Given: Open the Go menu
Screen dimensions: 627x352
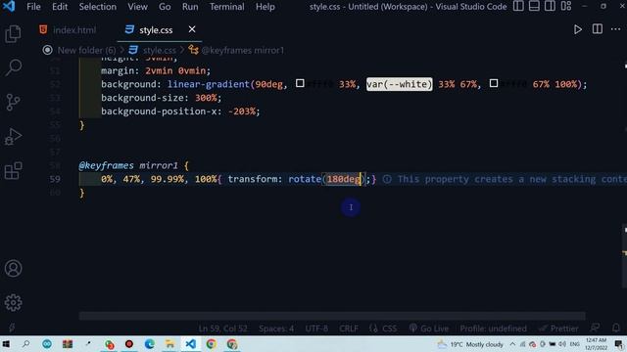Looking at the screenshot, I should click(165, 7).
